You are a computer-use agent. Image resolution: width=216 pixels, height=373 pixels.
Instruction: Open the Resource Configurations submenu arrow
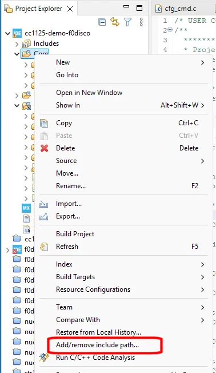(x=202, y=289)
